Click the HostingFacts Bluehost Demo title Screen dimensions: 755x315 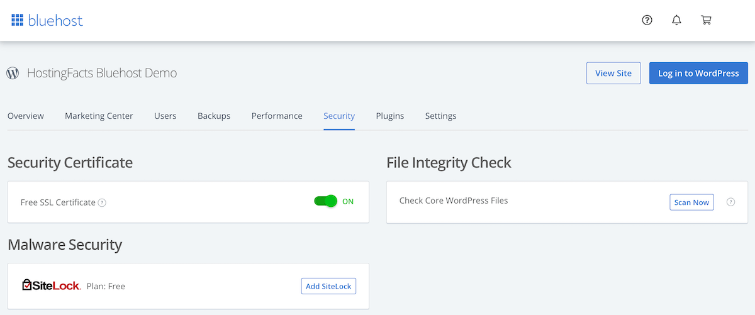102,73
